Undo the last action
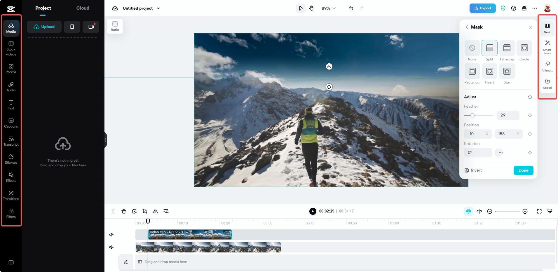This screenshot has width=558, height=272. [351, 8]
